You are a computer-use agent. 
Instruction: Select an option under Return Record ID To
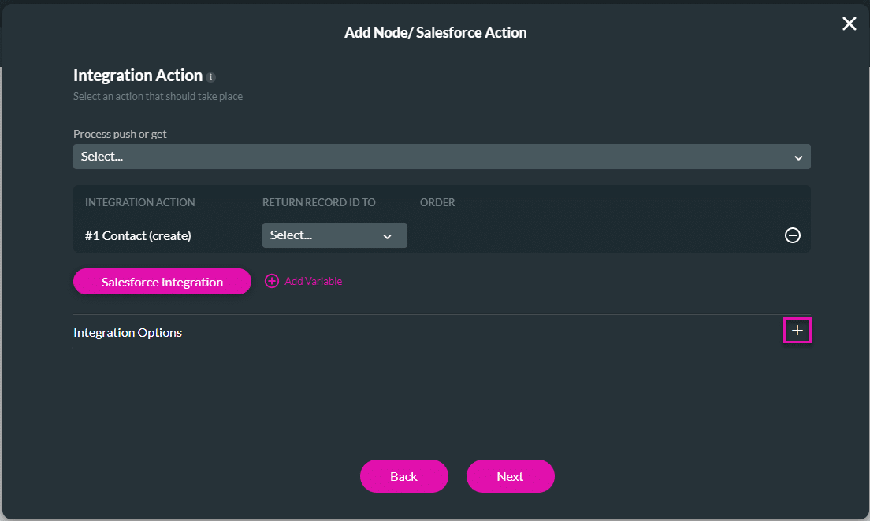334,235
